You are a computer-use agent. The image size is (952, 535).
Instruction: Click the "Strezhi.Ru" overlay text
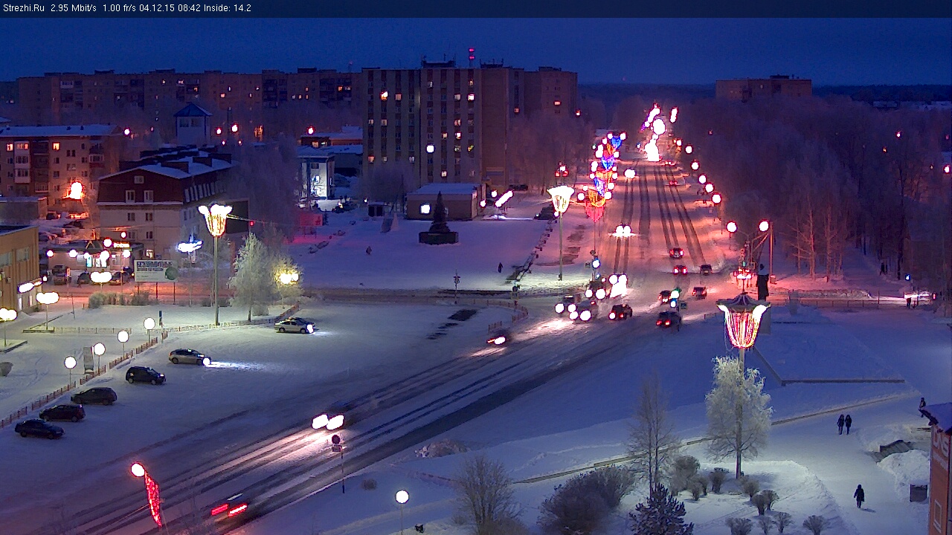pyautogui.click(x=23, y=8)
